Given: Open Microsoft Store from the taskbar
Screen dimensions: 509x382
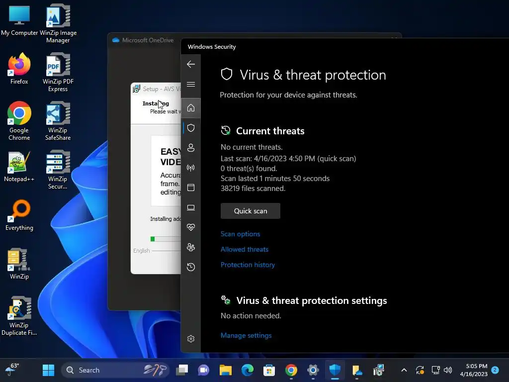Looking at the screenshot, I should (269, 370).
